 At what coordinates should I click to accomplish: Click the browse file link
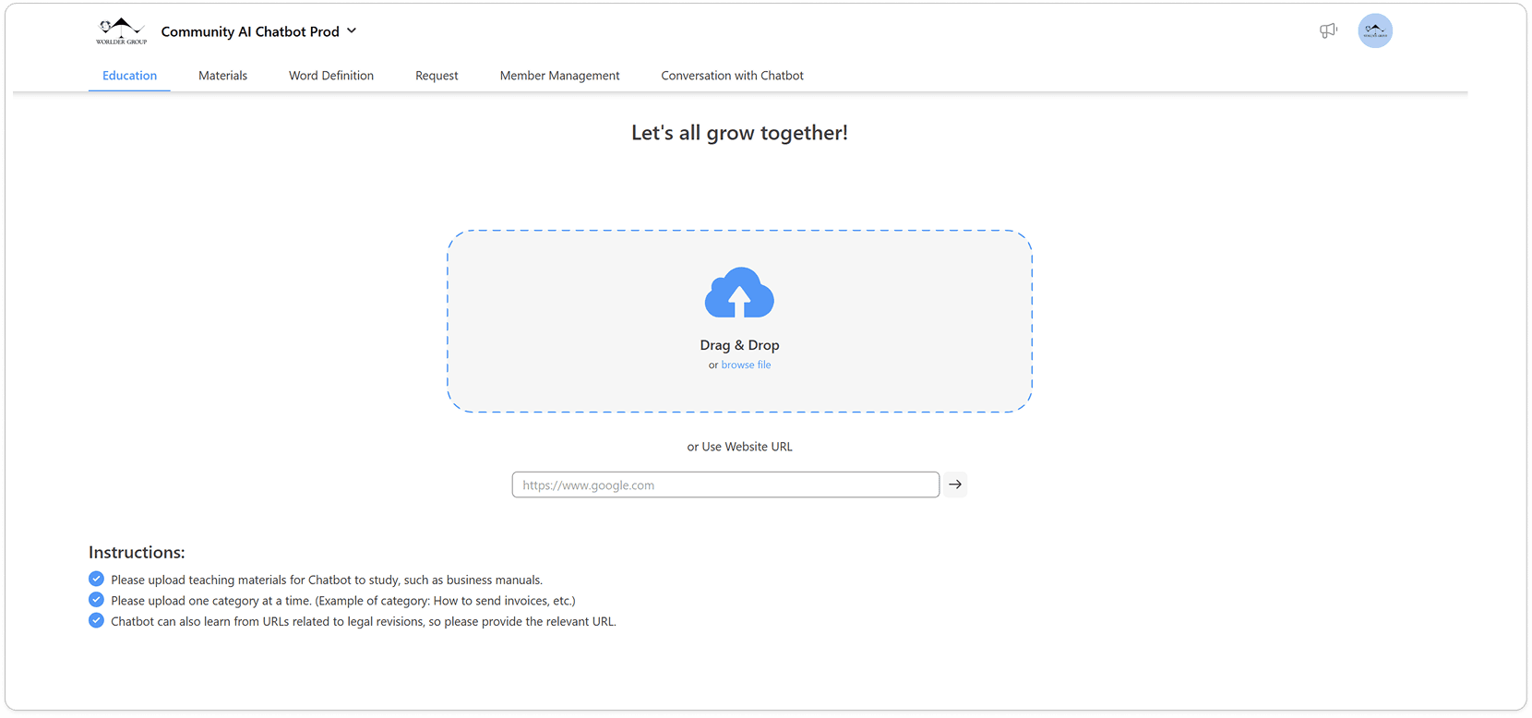[x=746, y=365]
